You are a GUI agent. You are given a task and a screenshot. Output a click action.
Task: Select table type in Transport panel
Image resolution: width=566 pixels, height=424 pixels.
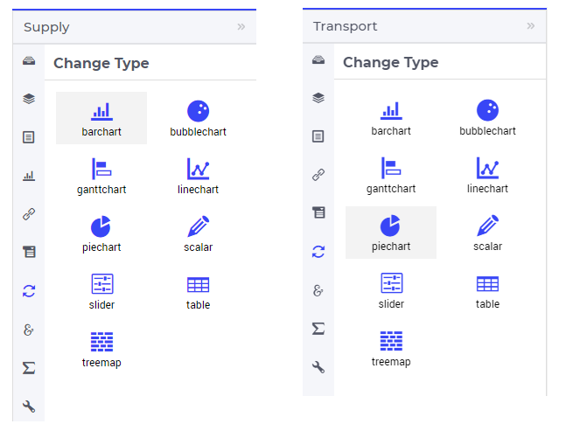click(487, 290)
